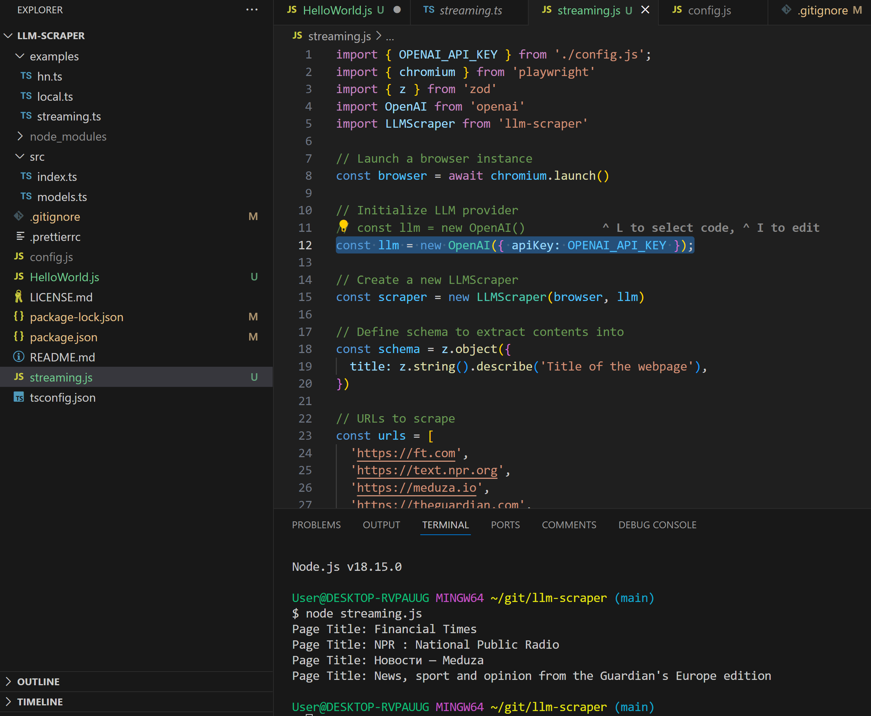
Task: Click the TS icon beside hn.ts
Action: [x=26, y=76]
